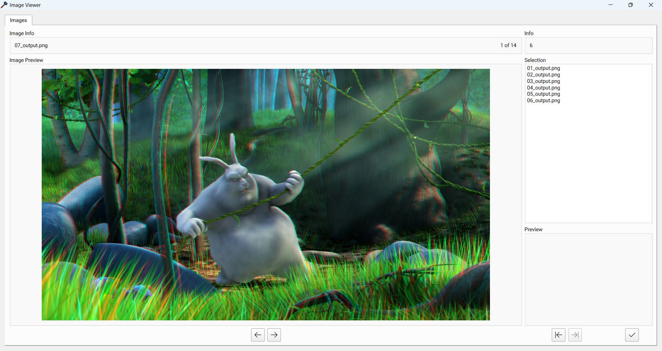The height and width of the screenshot is (351, 662).
Task: Minimize the Image Viewer window
Action: pos(611,5)
